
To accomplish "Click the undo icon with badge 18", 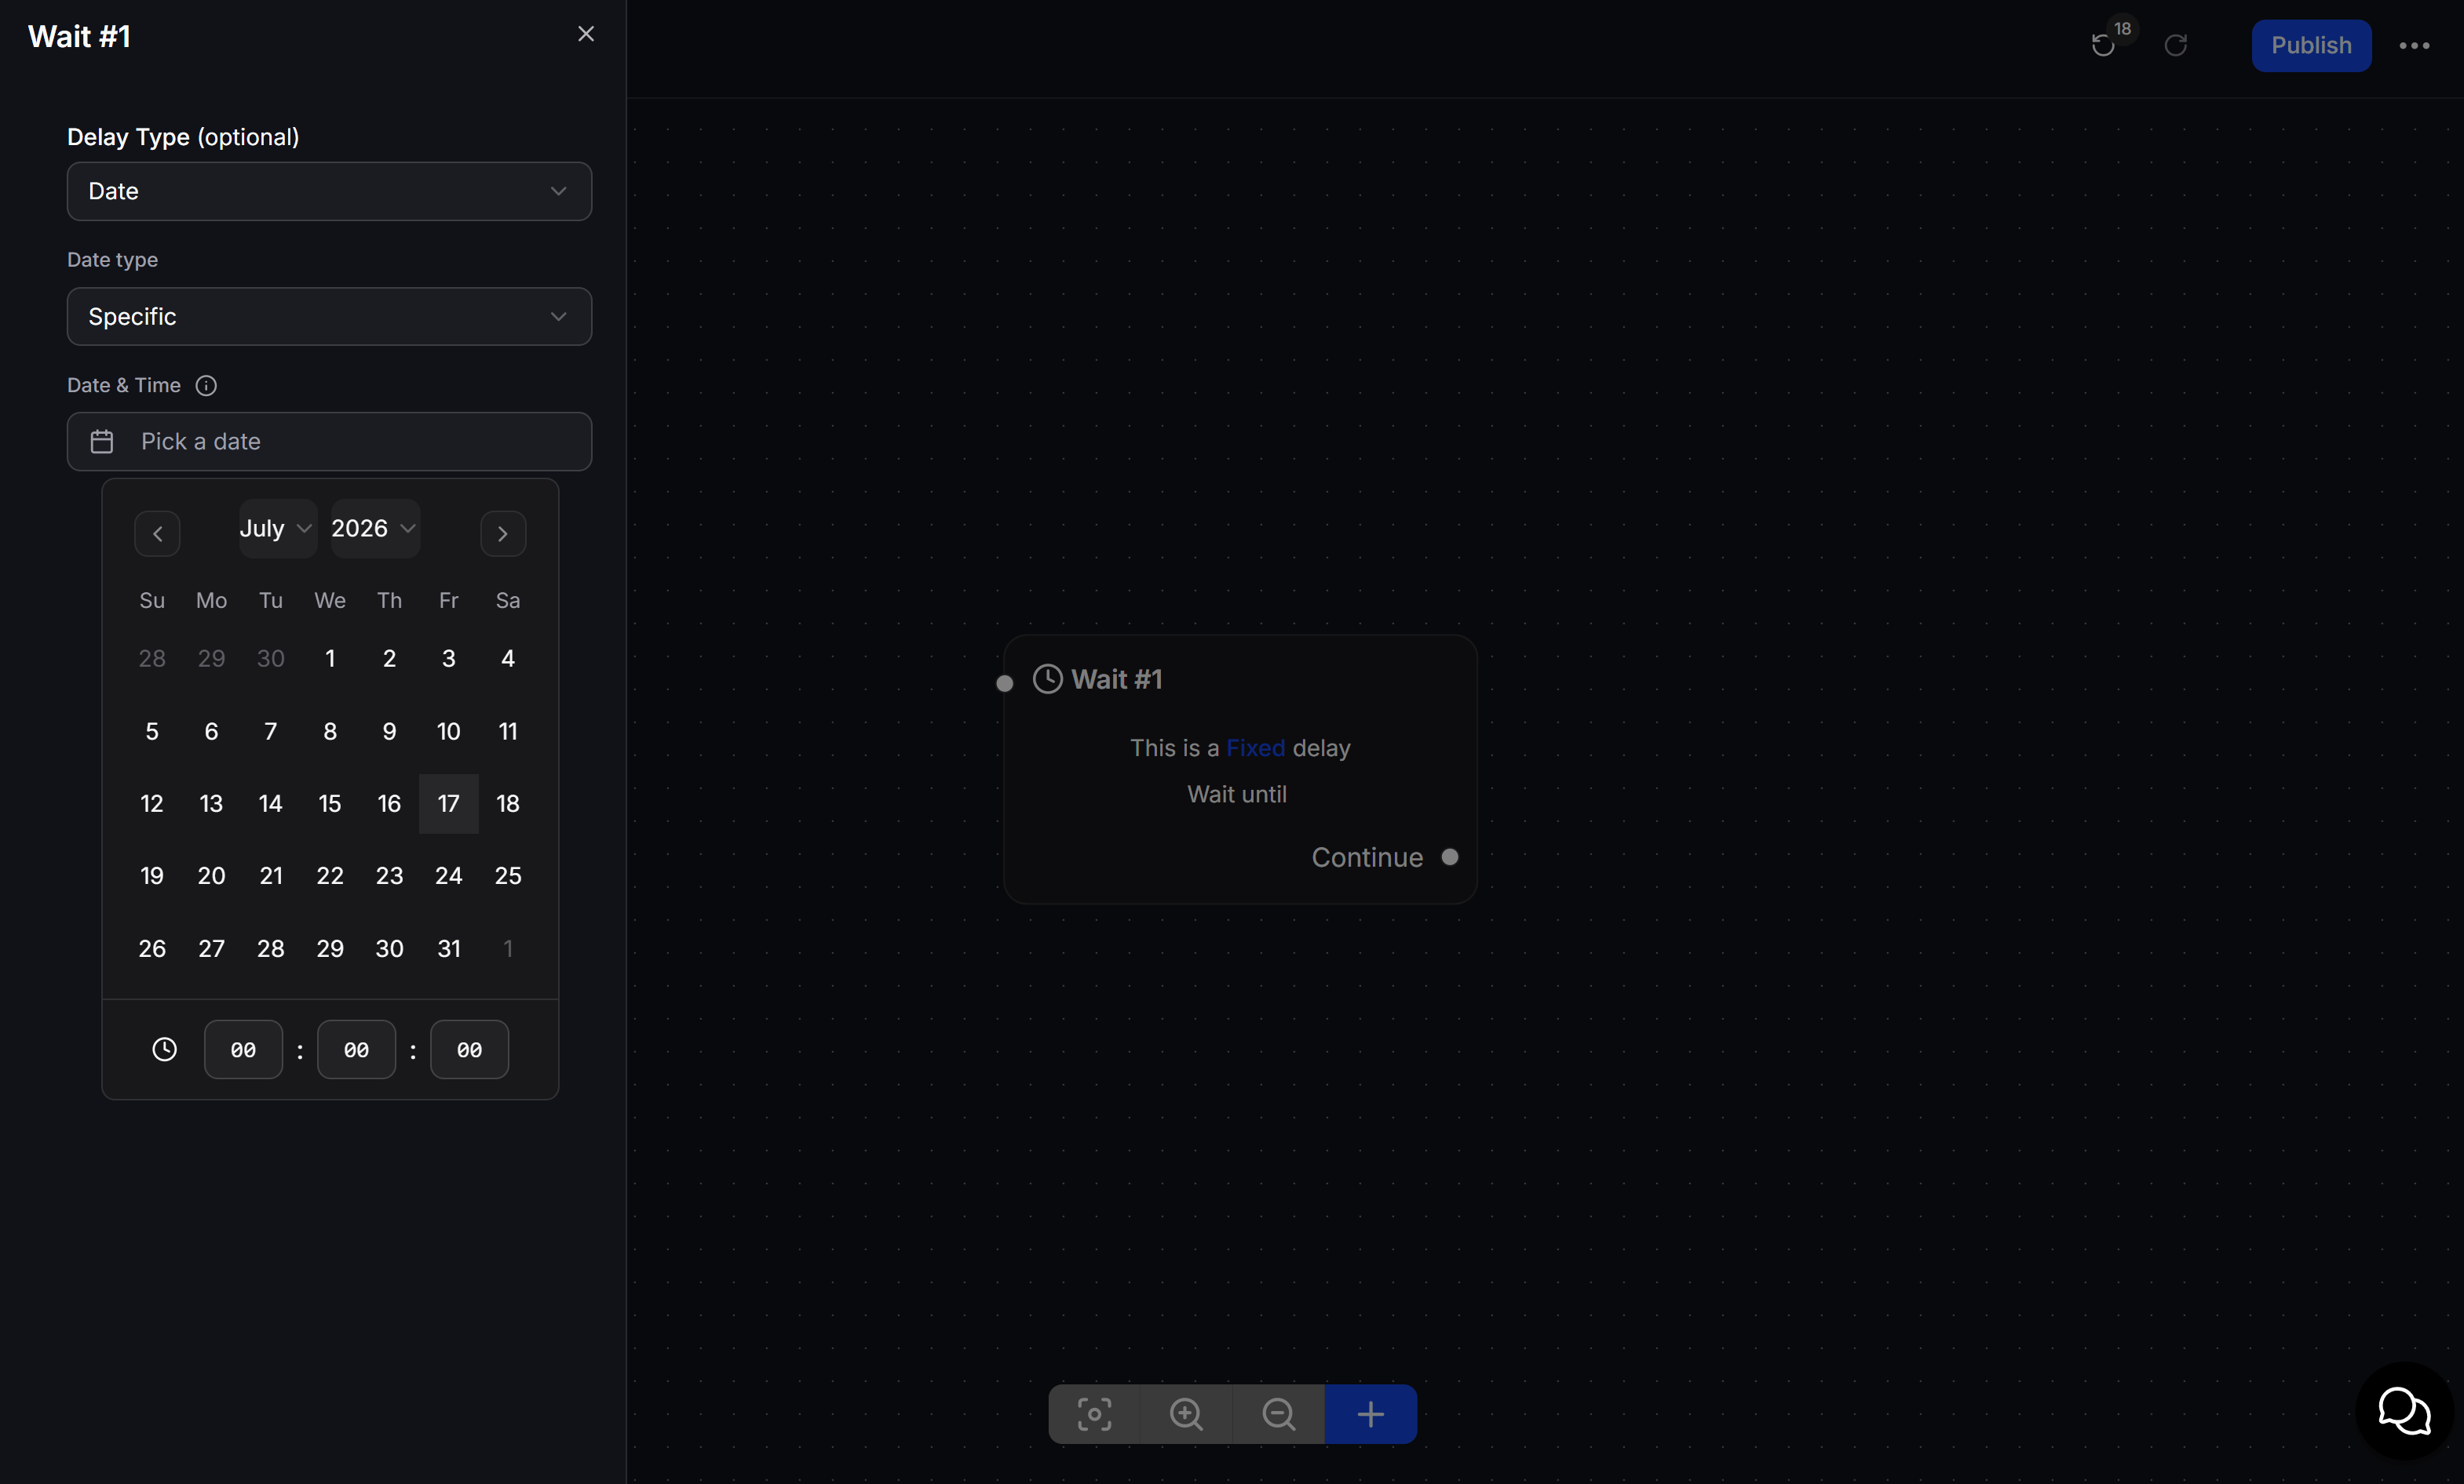I will click(2103, 45).
